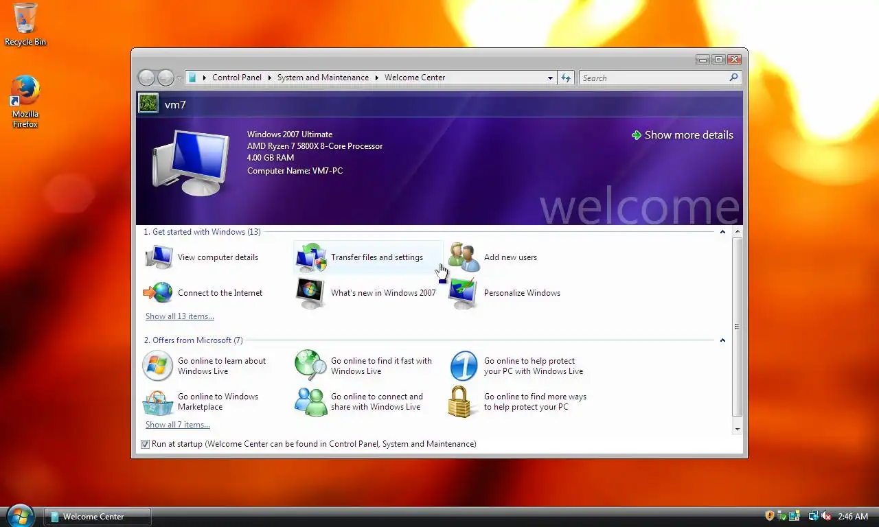879x527 pixels.
Task: Click the scrollbar up arrow
Action: (x=737, y=232)
